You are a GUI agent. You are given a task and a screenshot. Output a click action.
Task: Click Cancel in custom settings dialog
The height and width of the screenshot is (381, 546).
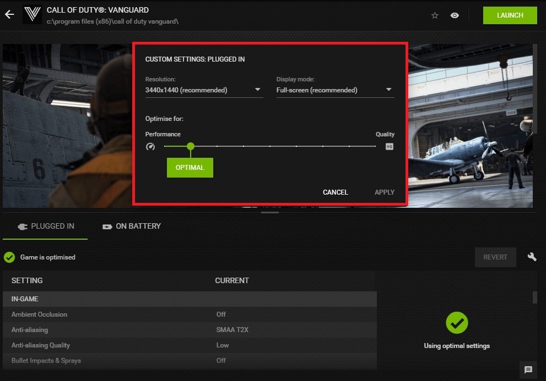(x=335, y=192)
